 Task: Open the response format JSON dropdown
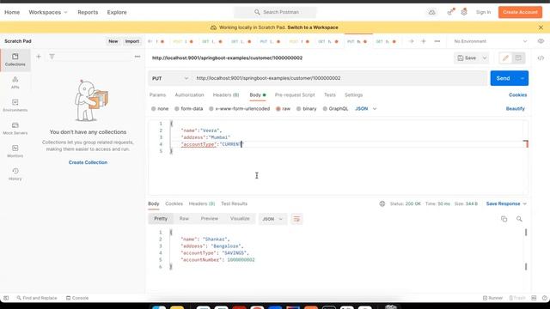[x=272, y=219]
